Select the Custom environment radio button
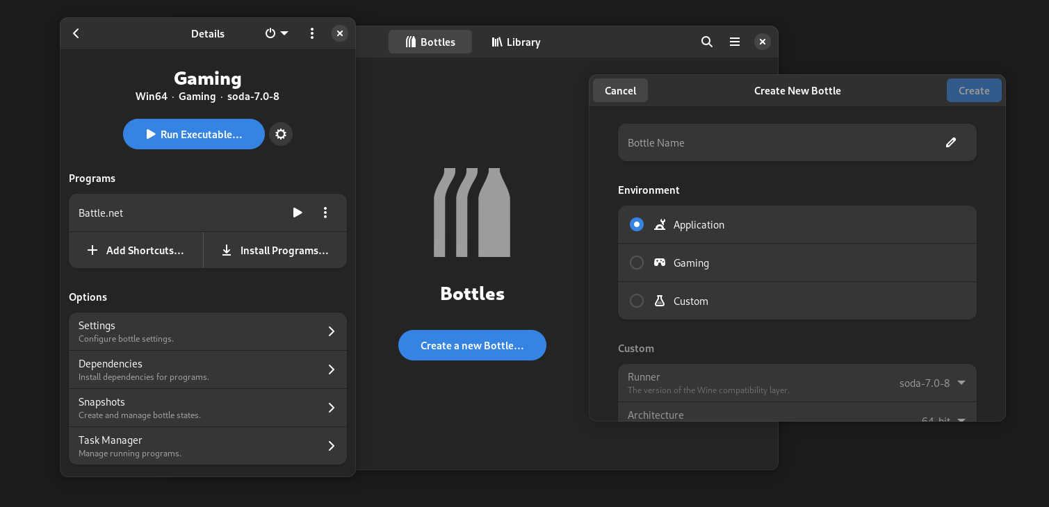This screenshot has height=507, width=1049. coord(637,301)
